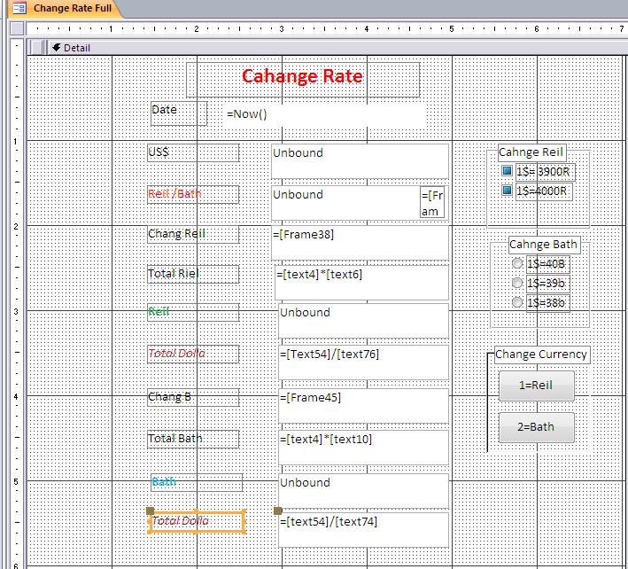Toggle the 1$=3900R option
628x569 pixels.
(507, 171)
